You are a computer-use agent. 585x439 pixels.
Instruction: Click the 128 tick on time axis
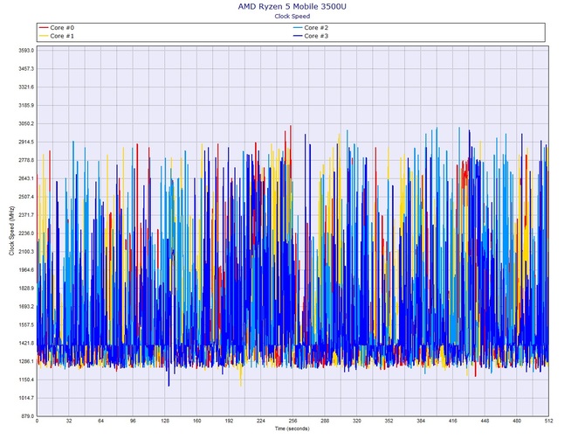(165, 421)
